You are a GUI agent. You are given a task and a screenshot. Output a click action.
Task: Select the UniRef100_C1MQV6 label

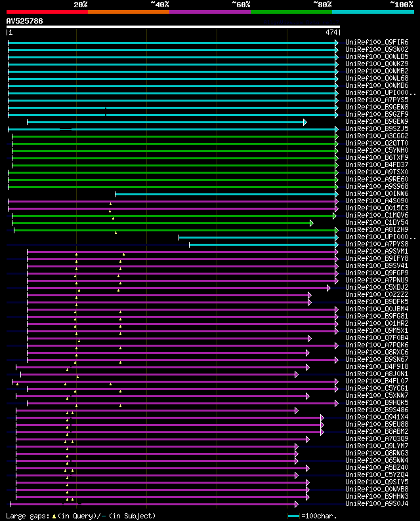pyautogui.click(x=377, y=216)
